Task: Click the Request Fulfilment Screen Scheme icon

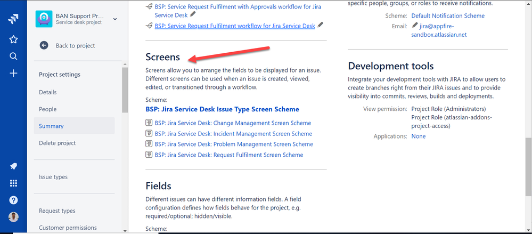Action: 149,155
